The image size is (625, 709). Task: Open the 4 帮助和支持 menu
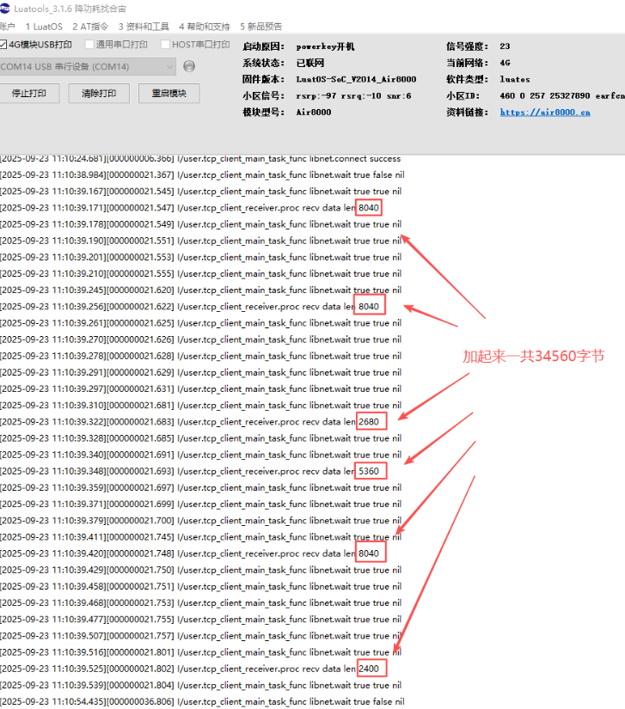205,27
